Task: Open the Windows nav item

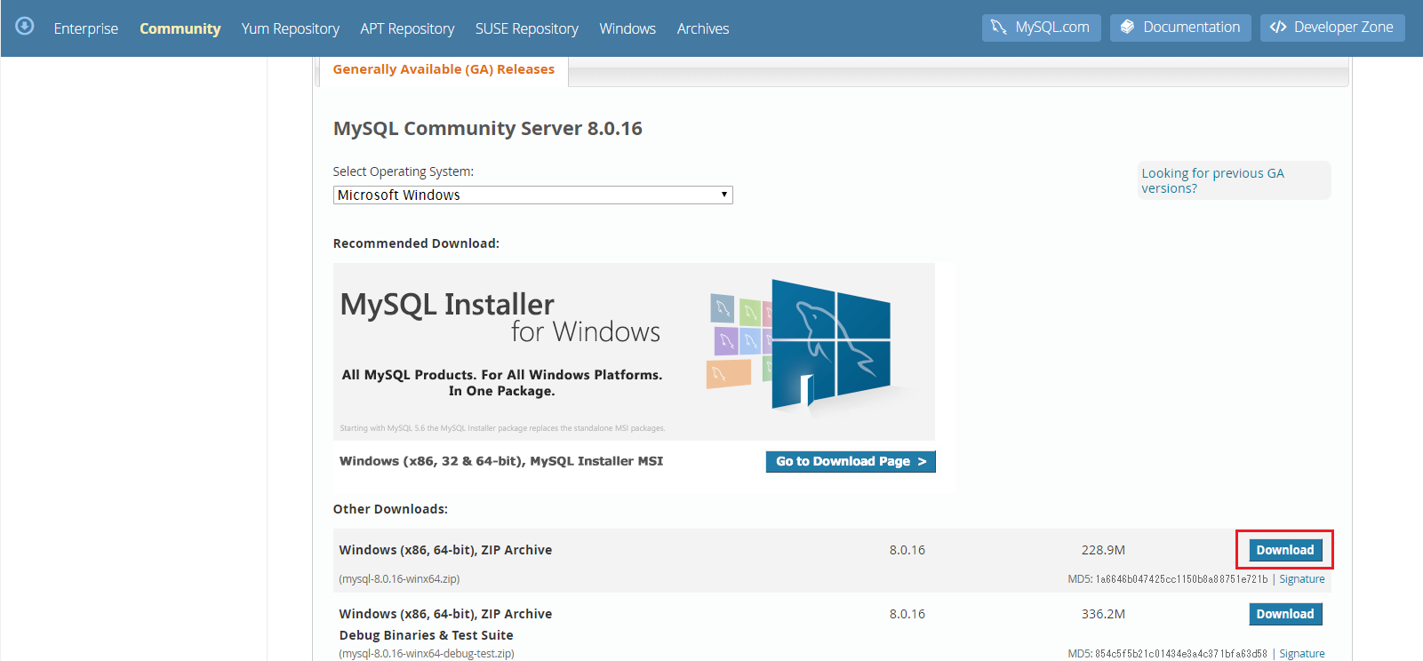Action: click(627, 28)
